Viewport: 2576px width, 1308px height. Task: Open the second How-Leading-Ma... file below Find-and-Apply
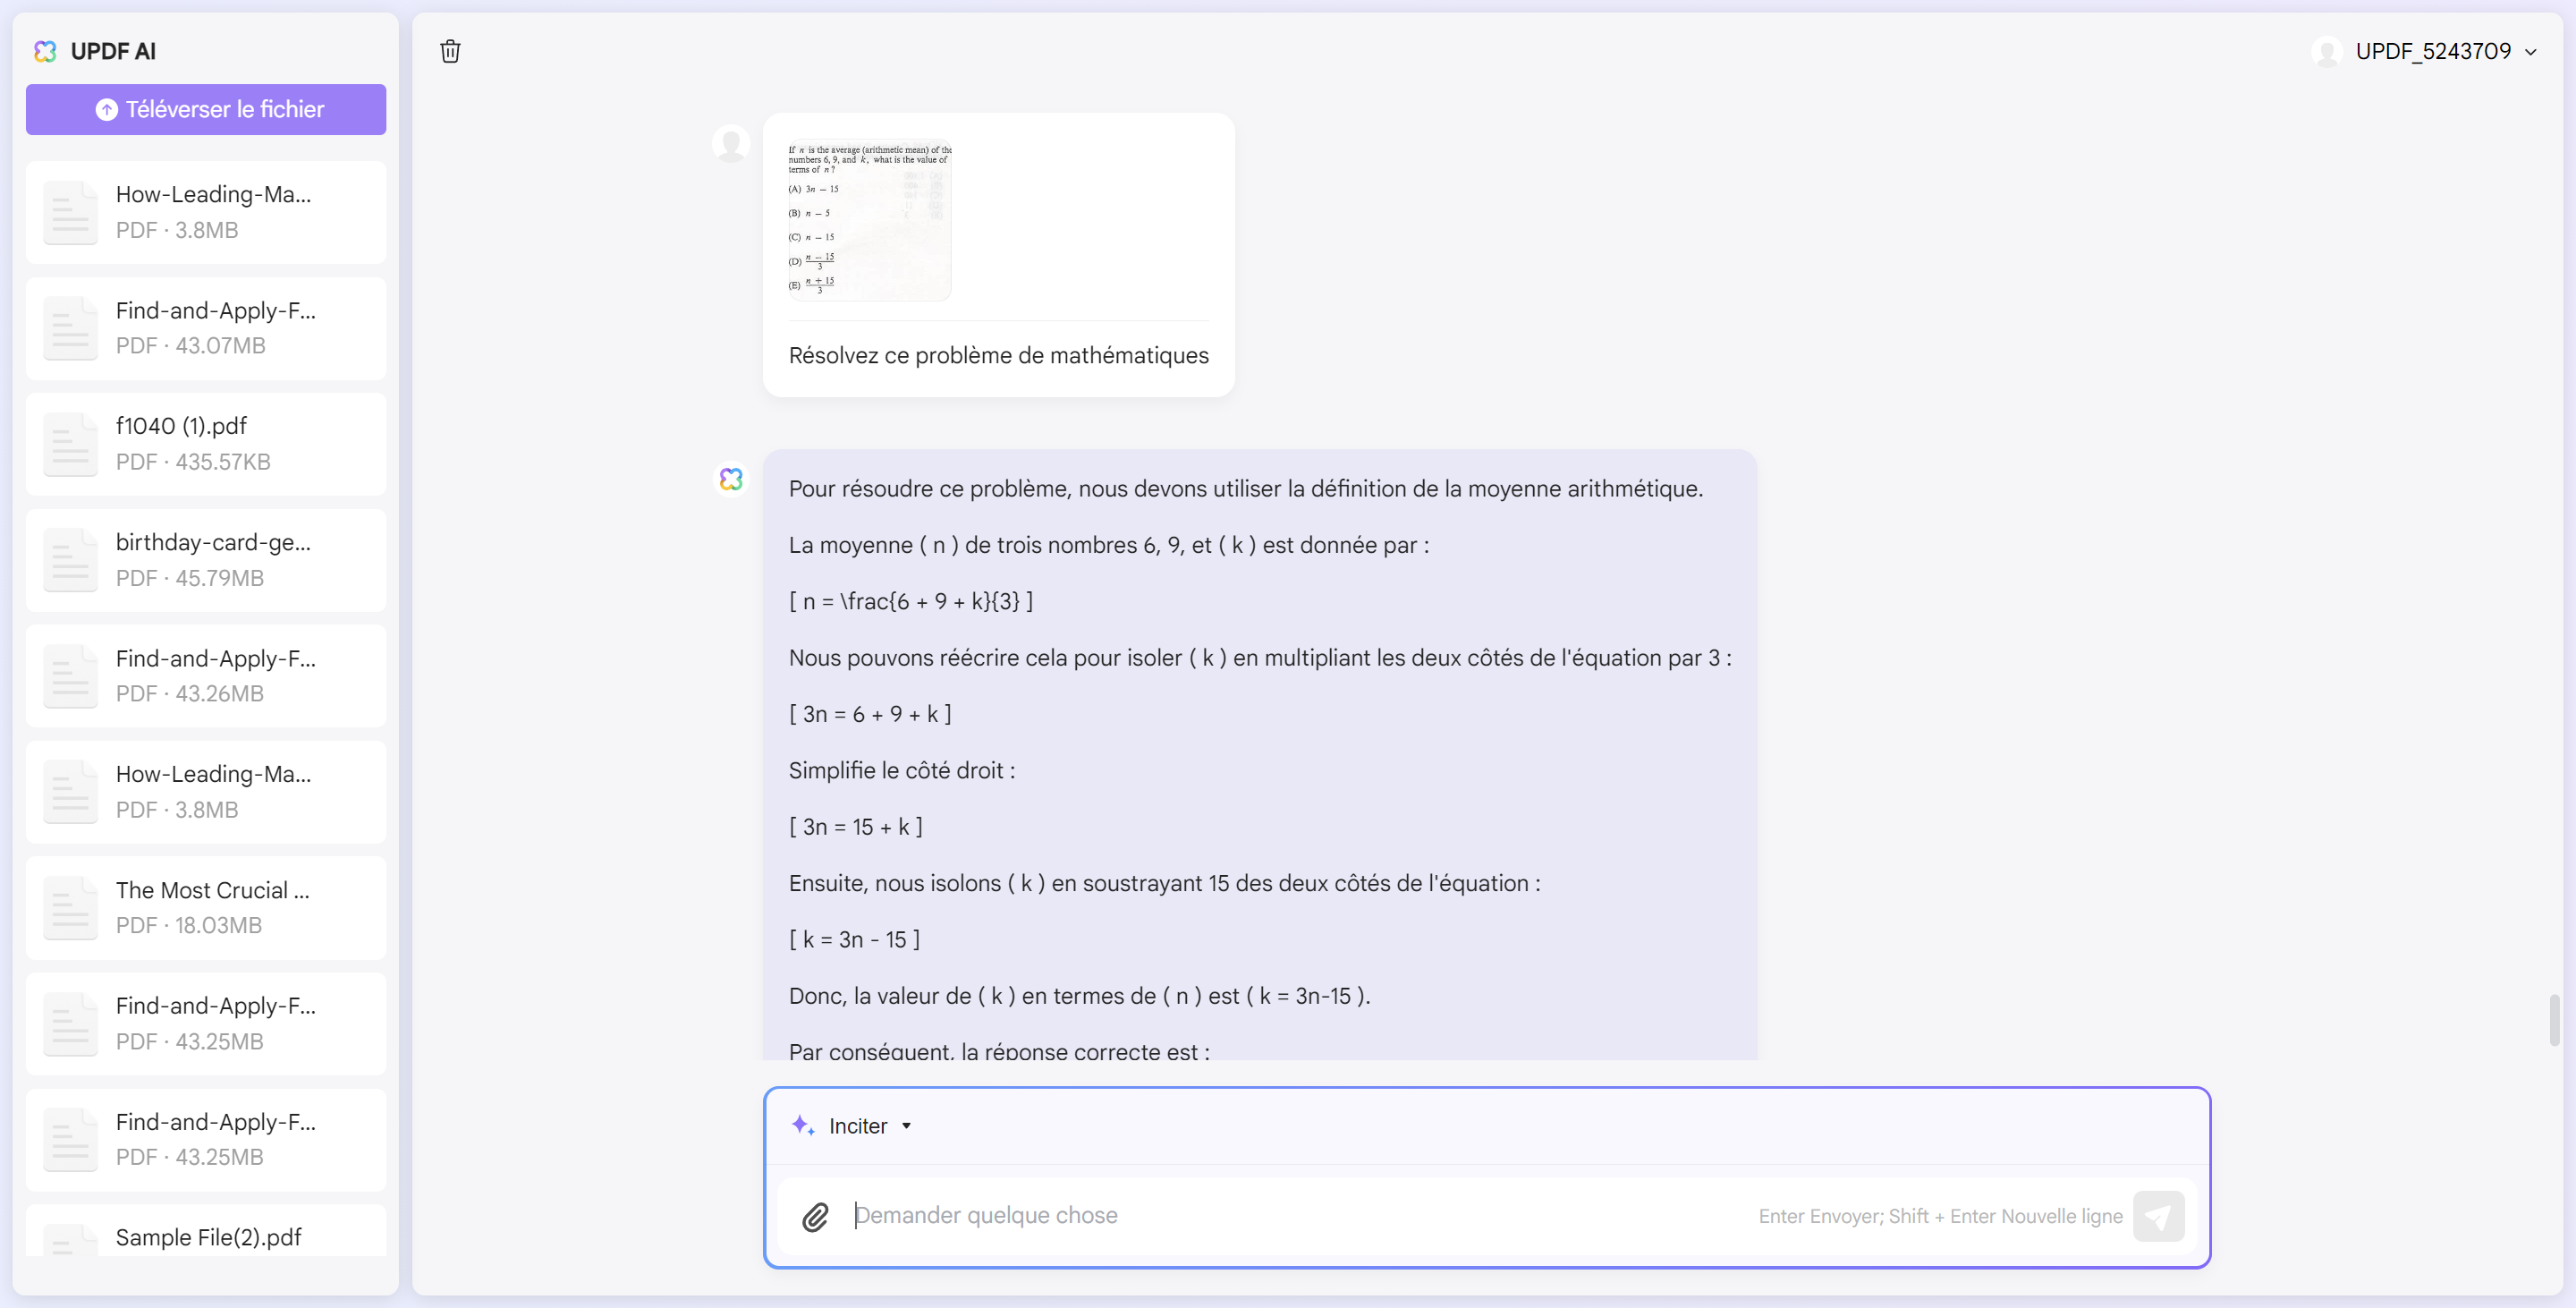pos(206,792)
